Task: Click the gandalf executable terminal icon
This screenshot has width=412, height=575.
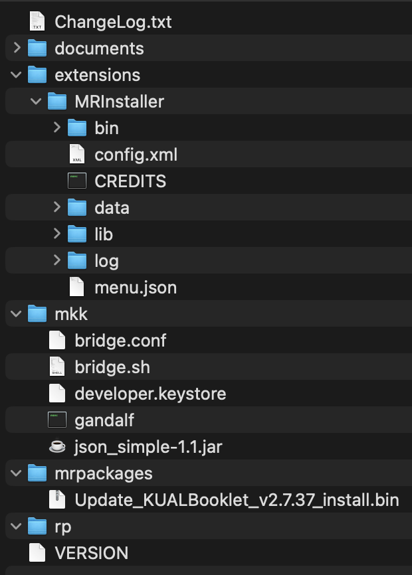Action: (57, 420)
